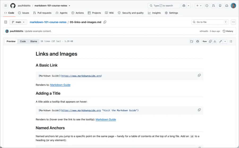Go to the GitHub home logo
Screen dimensions: 239x148
click(13, 6)
